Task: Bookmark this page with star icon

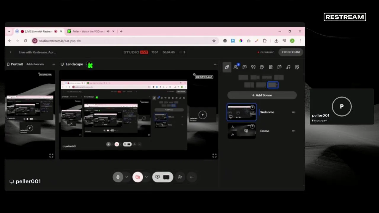Action: click(x=214, y=41)
